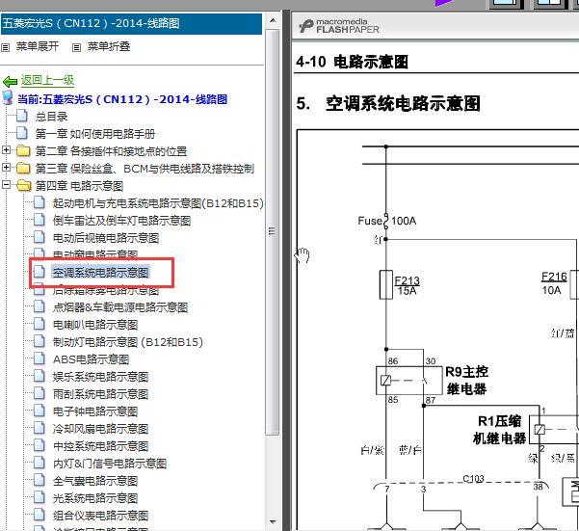Screen dimensions: 579x531
Task: Click document icon beside 总目录
Action: pos(22,116)
